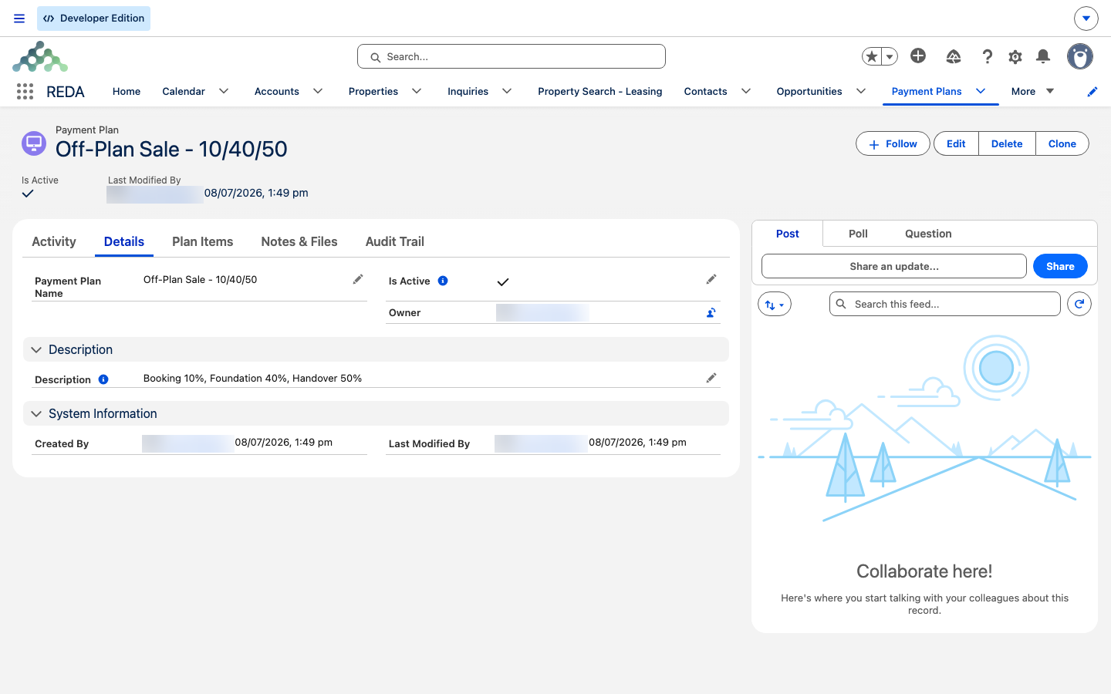Click the Edit button
This screenshot has height=694, width=1111.
point(956,144)
